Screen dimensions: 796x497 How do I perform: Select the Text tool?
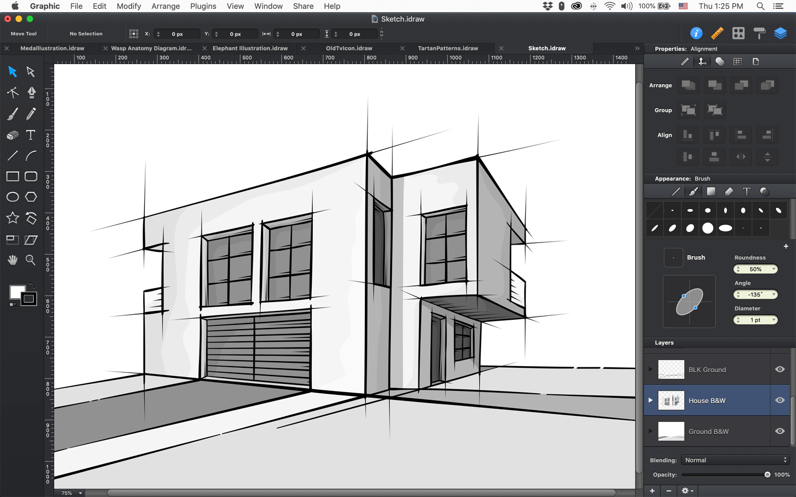point(31,135)
